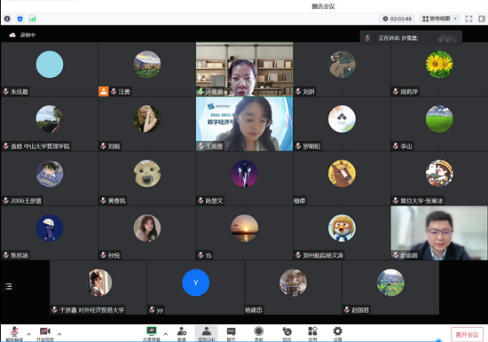Click the name label 袁皓 中山大学管理学院
488x342 pixels.
40,146
